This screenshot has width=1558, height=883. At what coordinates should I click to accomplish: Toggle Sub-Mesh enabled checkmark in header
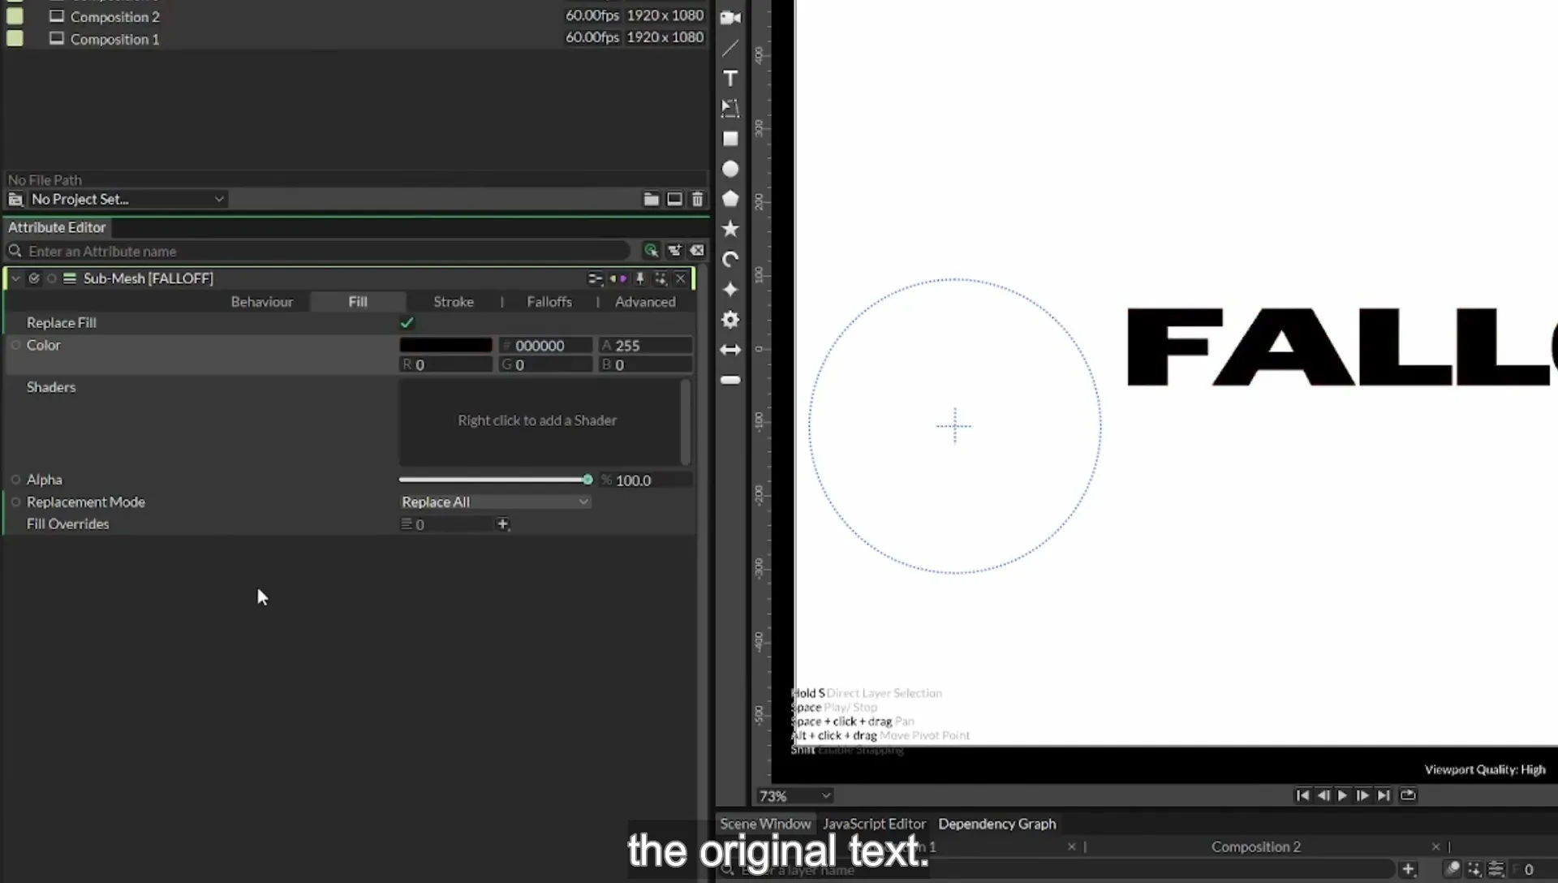(x=34, y=278)
